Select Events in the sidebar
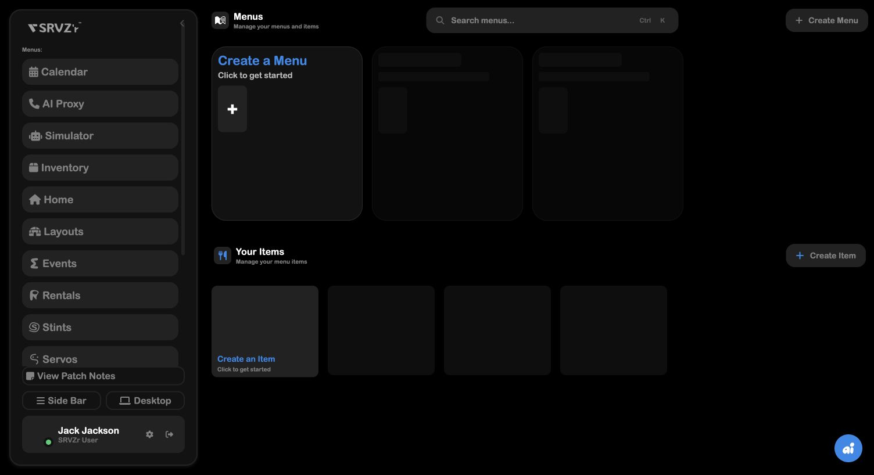The image size is (874, 475). click(x=100, y=264)
